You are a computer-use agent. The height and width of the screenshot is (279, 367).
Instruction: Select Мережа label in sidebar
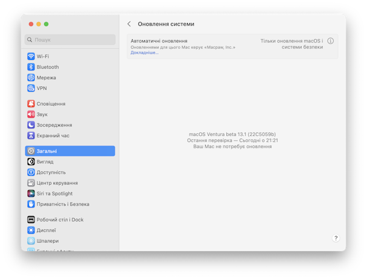46,78
